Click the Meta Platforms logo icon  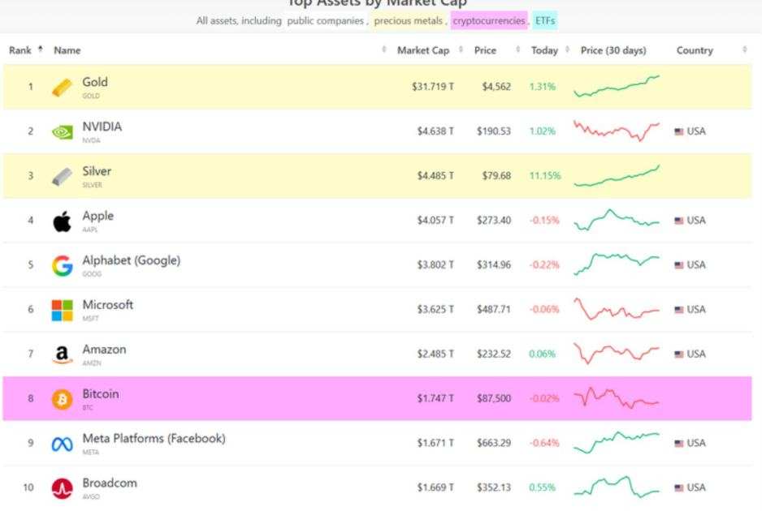pyautogui.click(x=63, y=444)
